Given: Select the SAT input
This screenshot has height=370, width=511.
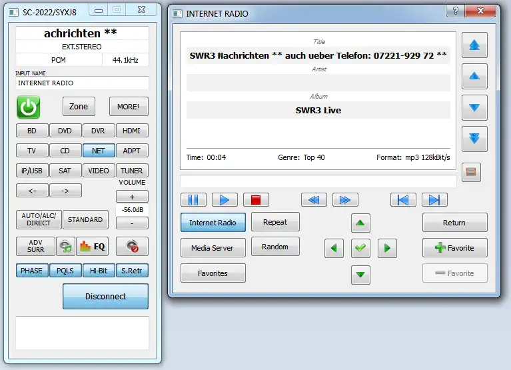Looking at the screenshot, I should (x=65, y=171).
